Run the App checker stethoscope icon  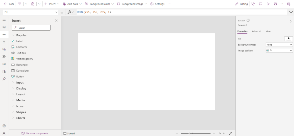tap(253, 4)
